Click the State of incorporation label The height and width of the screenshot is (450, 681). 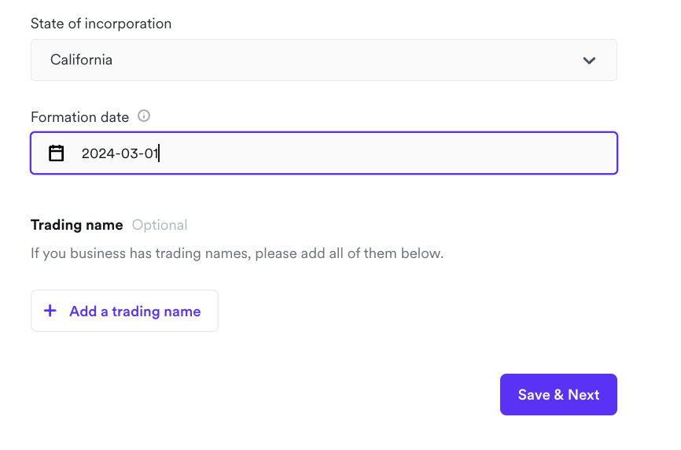101,24
